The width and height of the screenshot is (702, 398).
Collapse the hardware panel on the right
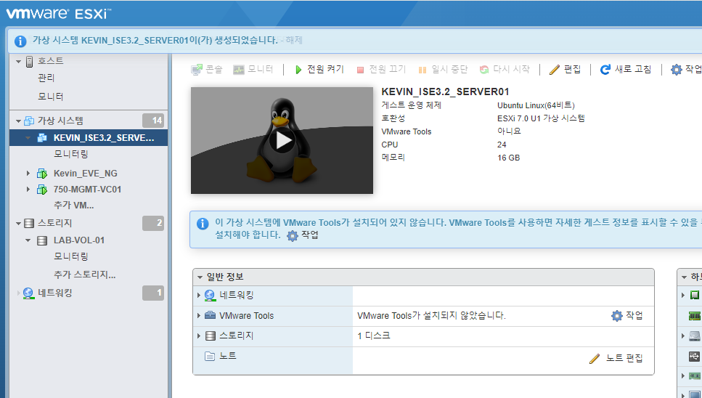click(x=684, y=277)
